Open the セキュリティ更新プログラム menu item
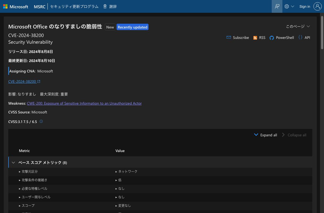 [x=74, y=6]
